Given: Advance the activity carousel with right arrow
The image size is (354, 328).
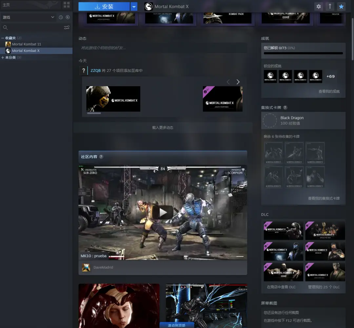Looking at the screenshot, I should click(238, 82).
